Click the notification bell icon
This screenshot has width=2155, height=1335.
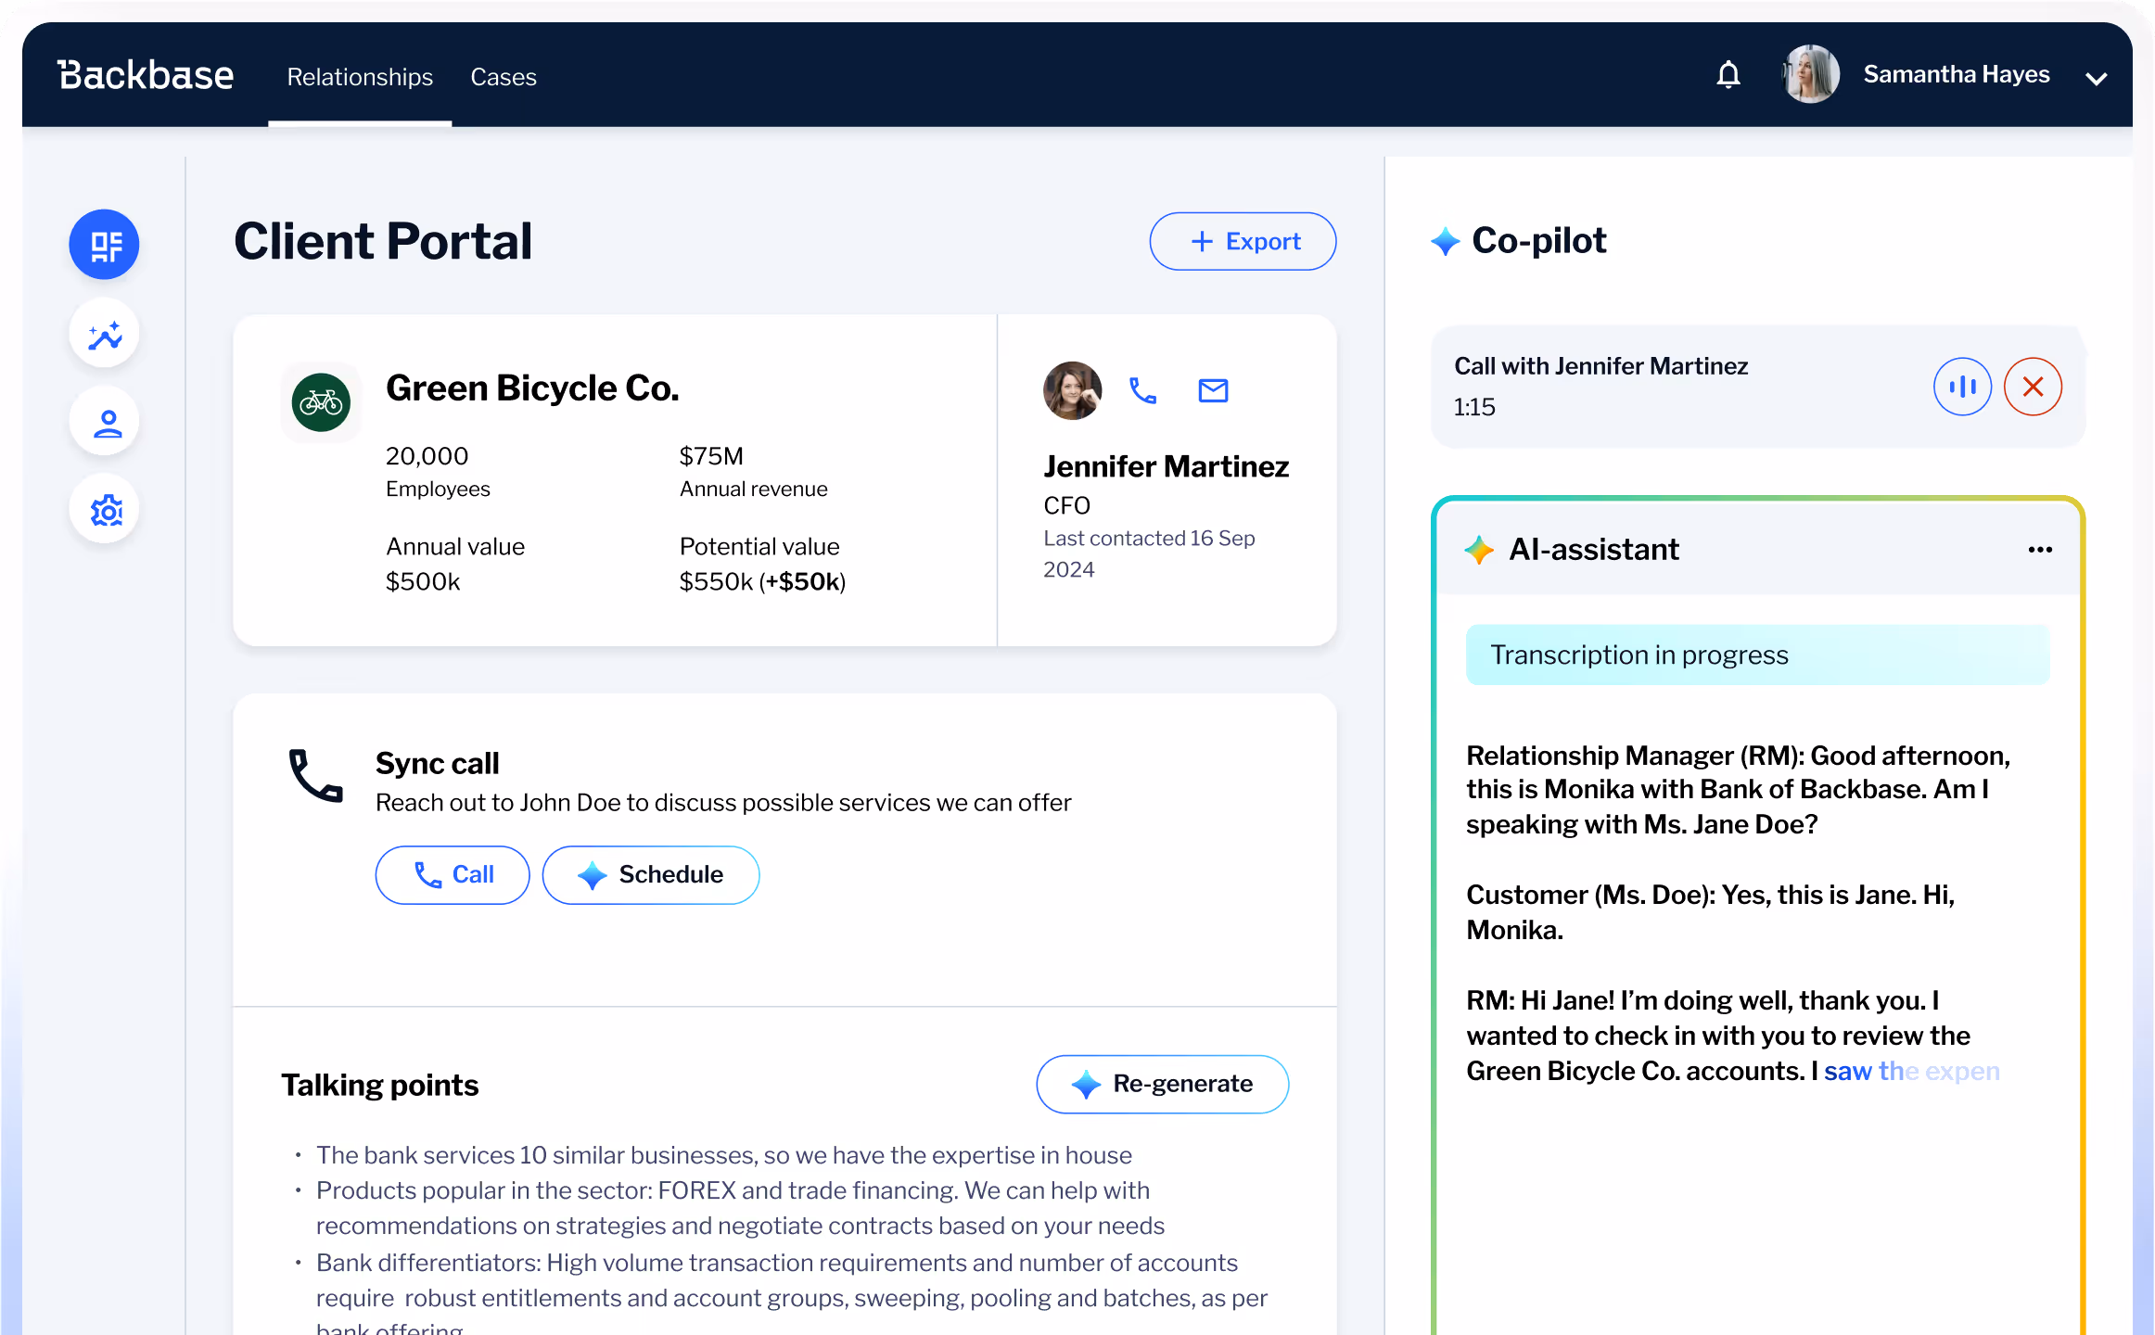pyautogui.click(x=1728, y=75)
